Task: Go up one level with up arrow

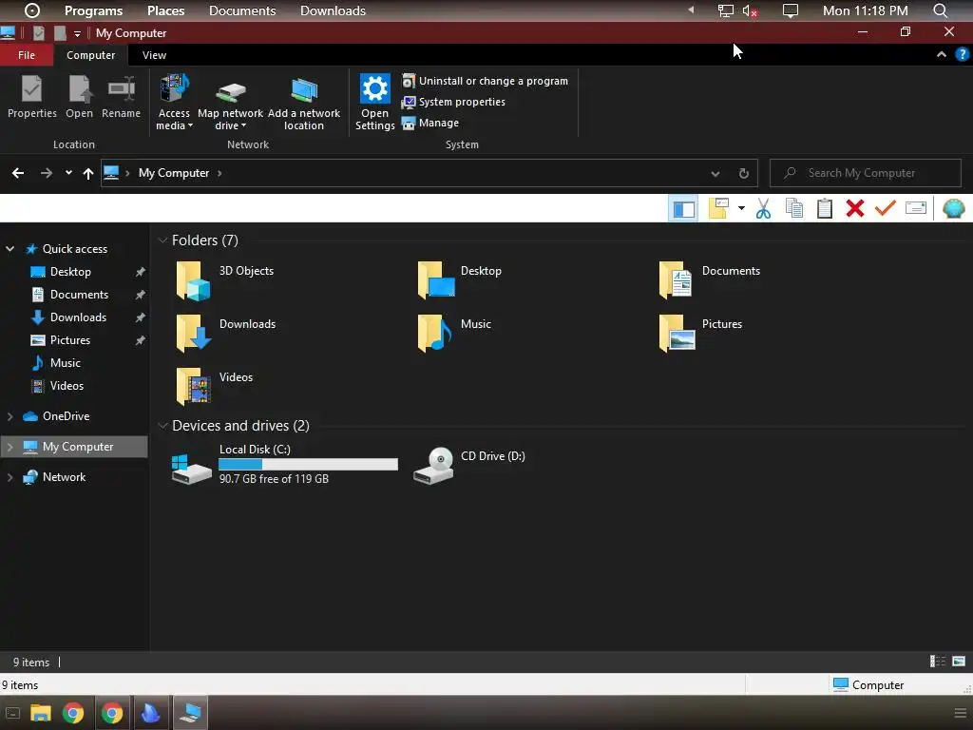Action: pyautogui.click(x=88, y=173)
